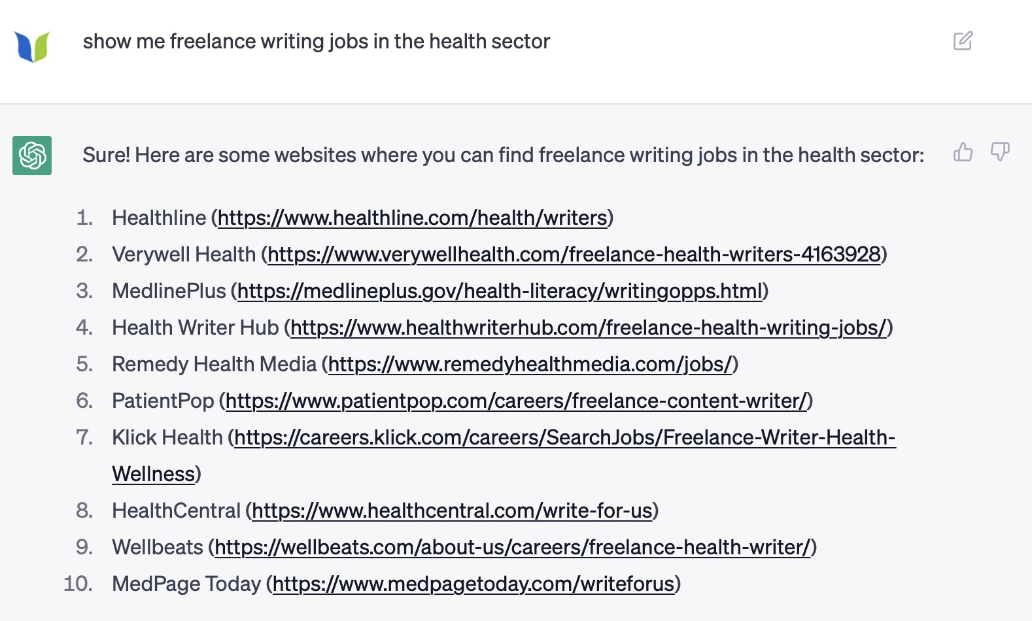This screenshot has height=621, width=1032.
Task: Click the "Wellness" wrapped link text
Action: 154,474
